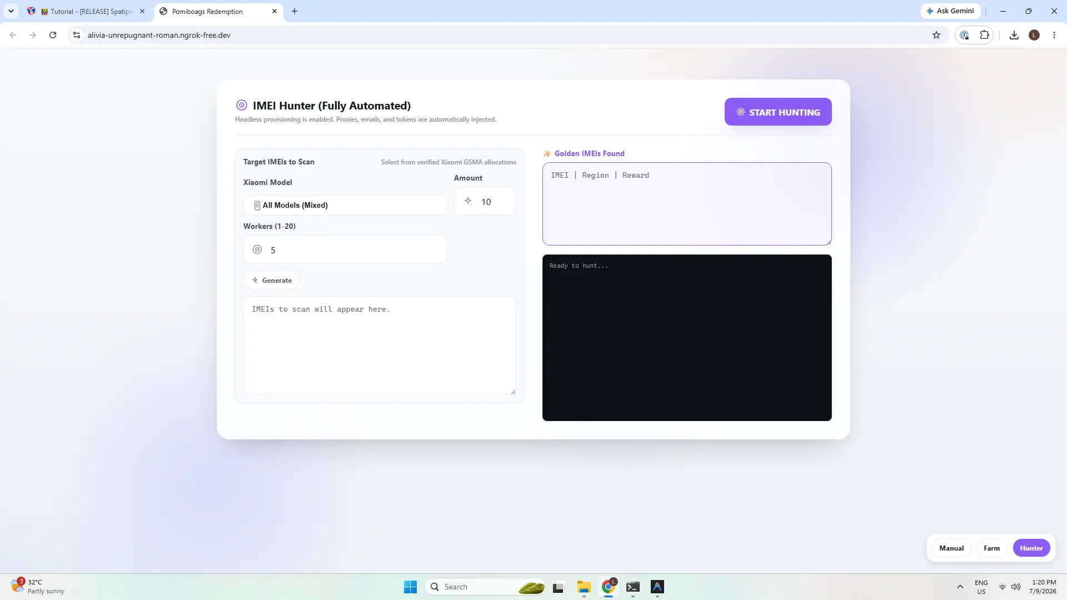
Task: Open the weather widget showing 32°C
Action: pos(38,587)
